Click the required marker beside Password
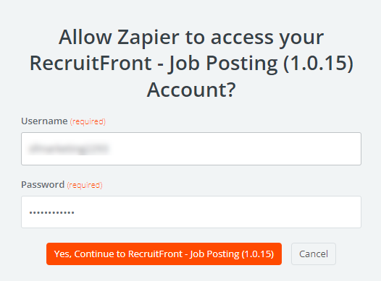The width and height of the screenshot is (381, 281). coord(85,185)
